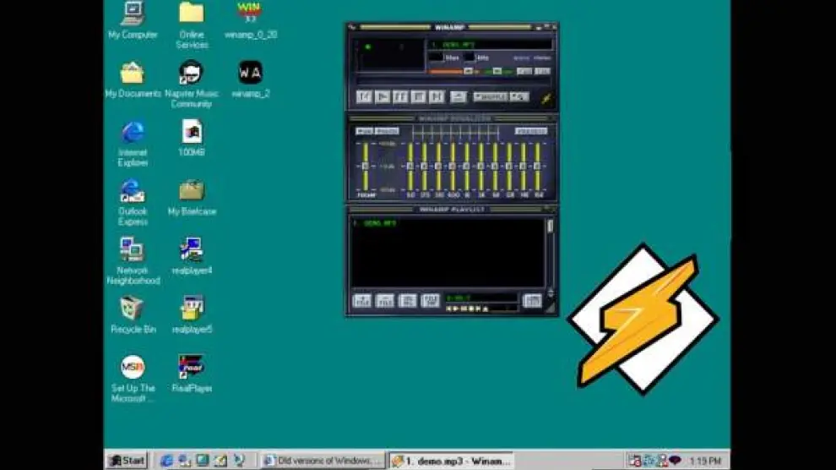This screenshot has height=470, width=836.
Task: Stop the track with Winamp's Stop button
Action: coord(418,97)
